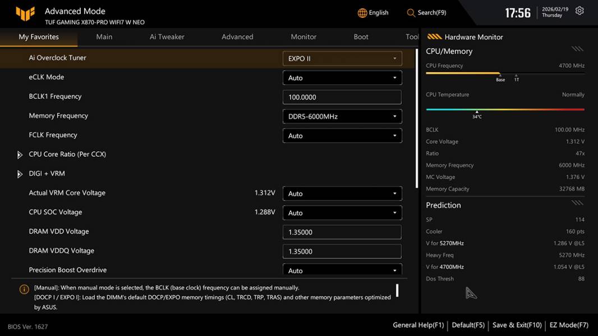The image size is (598, 336).
Task: Switch to the Ai Tweaker tab
Action: pos(167,37)
